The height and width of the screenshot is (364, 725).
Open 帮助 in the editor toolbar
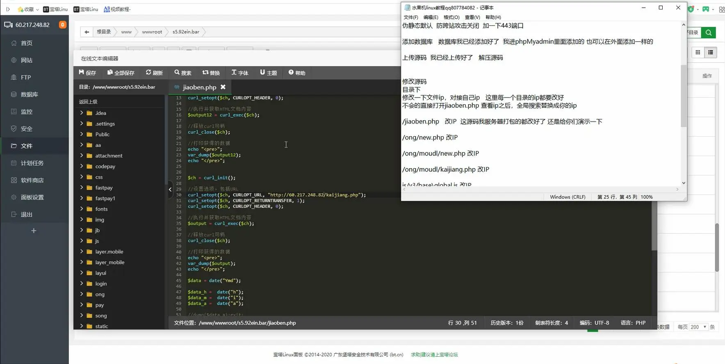tap(297, 73)
